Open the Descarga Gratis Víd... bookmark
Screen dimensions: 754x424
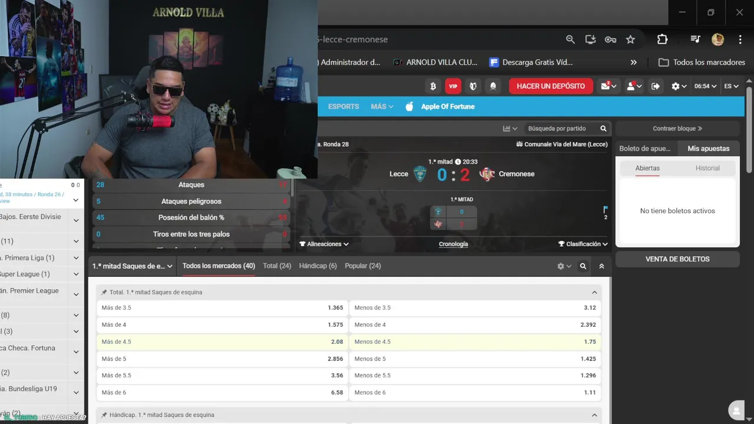coord(531,62)
